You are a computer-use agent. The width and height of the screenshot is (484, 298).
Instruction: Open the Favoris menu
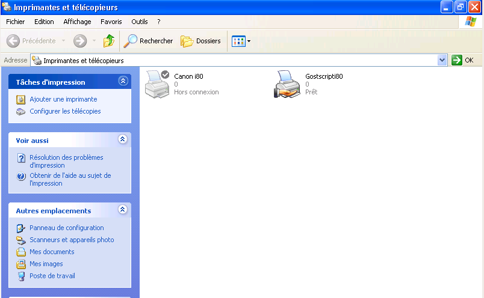click(111, 22)
